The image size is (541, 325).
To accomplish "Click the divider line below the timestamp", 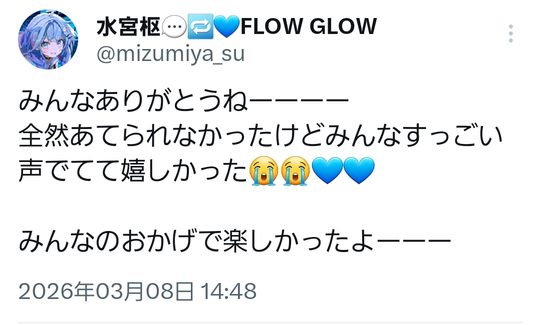I will 270,322.
